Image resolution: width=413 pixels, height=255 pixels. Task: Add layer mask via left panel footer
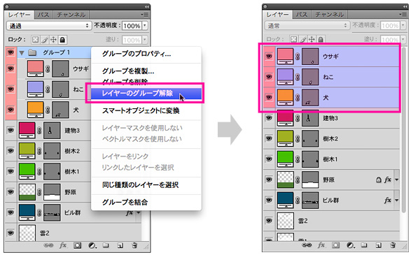tap(77, 245)
